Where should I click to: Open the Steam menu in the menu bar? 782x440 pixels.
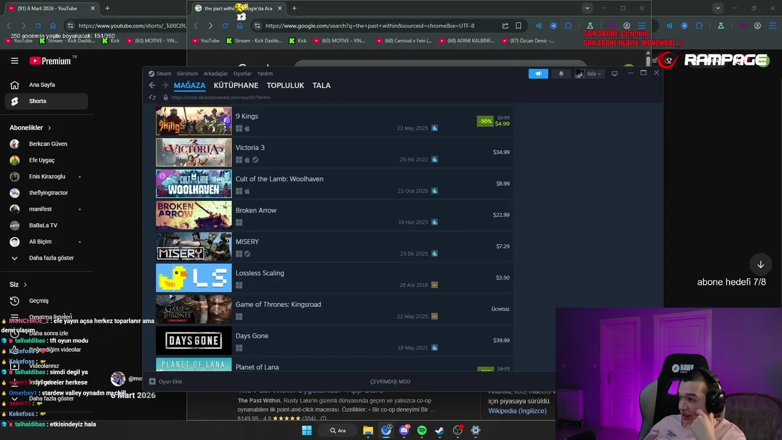[160, 73]
